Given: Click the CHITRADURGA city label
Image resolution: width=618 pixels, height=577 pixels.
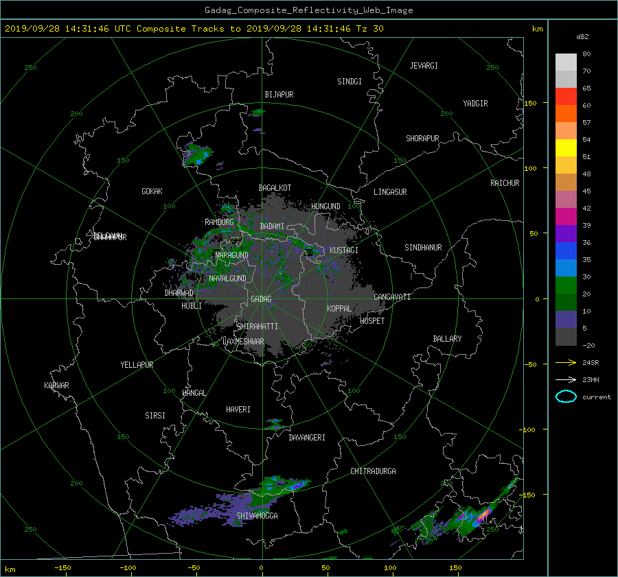Looking at the screenshot, I should pos(373,471).
